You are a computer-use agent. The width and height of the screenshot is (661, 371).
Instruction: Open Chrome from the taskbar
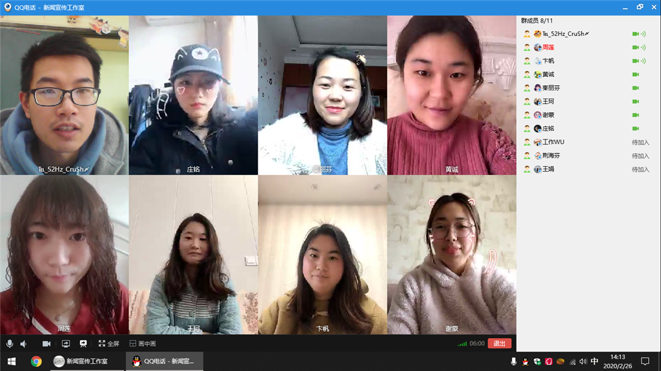(x=36, y=361)
